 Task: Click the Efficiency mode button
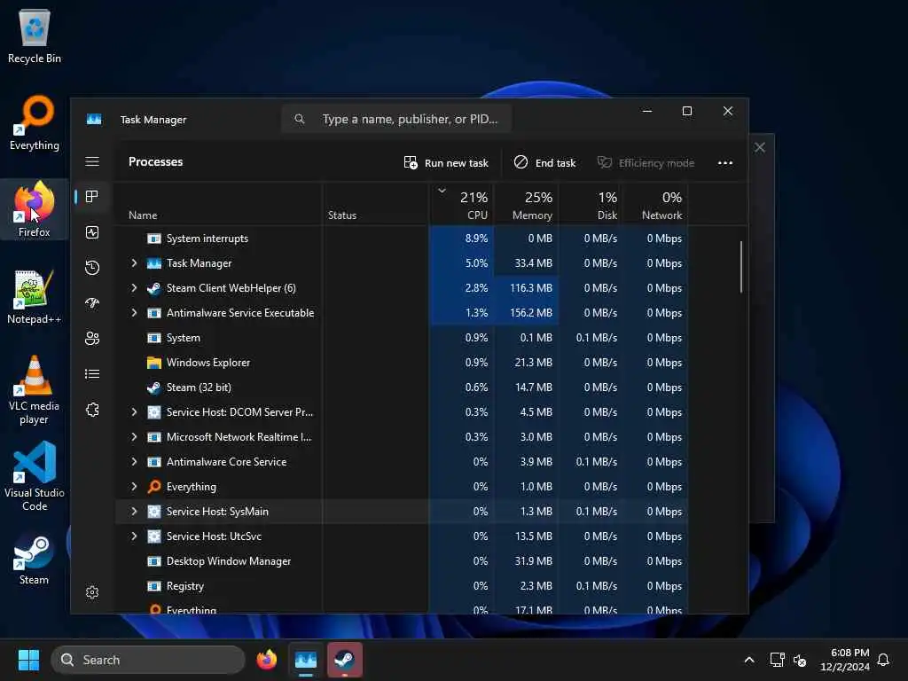[646, 163]
